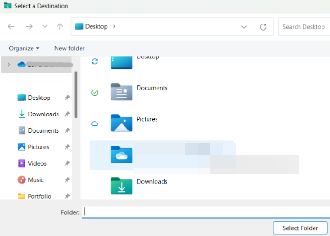The height and width of the screenshot is (236, 330).
Task: Open Documents in the sidebar quick access
Action: [x=39, y=130]
